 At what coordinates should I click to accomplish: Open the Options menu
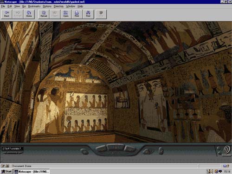47,6
